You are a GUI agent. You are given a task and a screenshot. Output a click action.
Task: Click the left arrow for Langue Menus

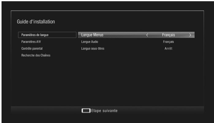pos(147,35)
